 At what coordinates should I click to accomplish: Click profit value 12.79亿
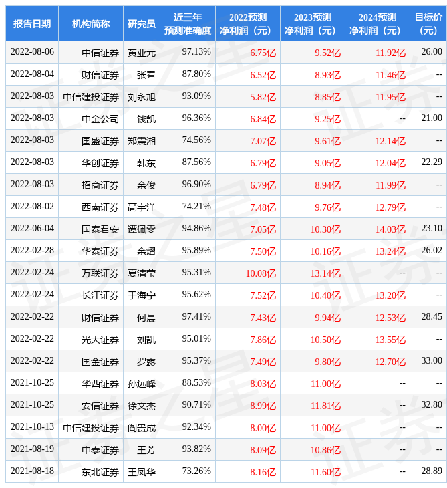(390, 207)
